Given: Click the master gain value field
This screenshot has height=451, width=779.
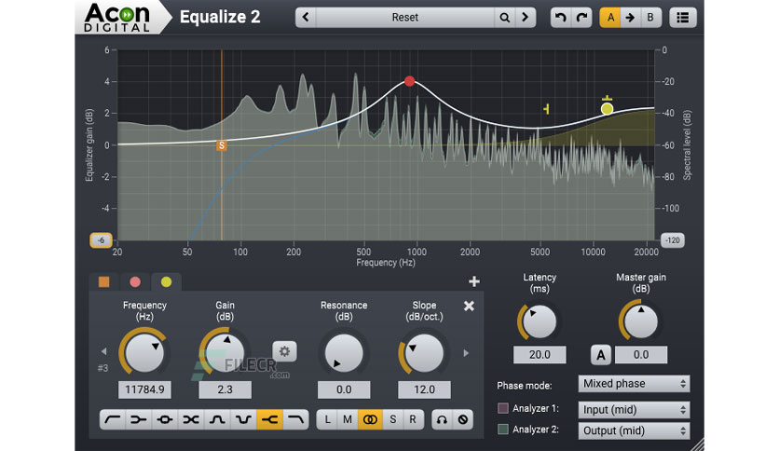Looking at the screenshot, I should (641, 355).
